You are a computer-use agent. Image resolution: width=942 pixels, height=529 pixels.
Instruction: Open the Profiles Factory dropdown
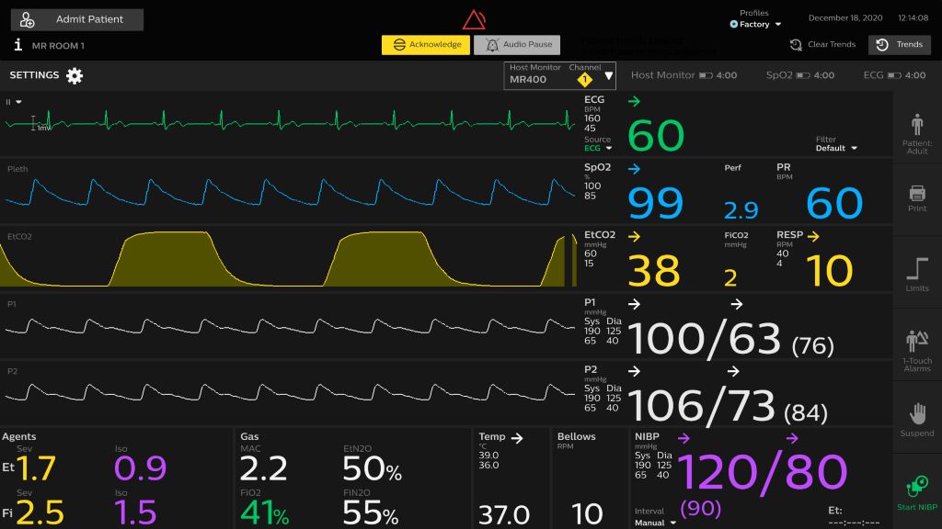coord(756,25)
